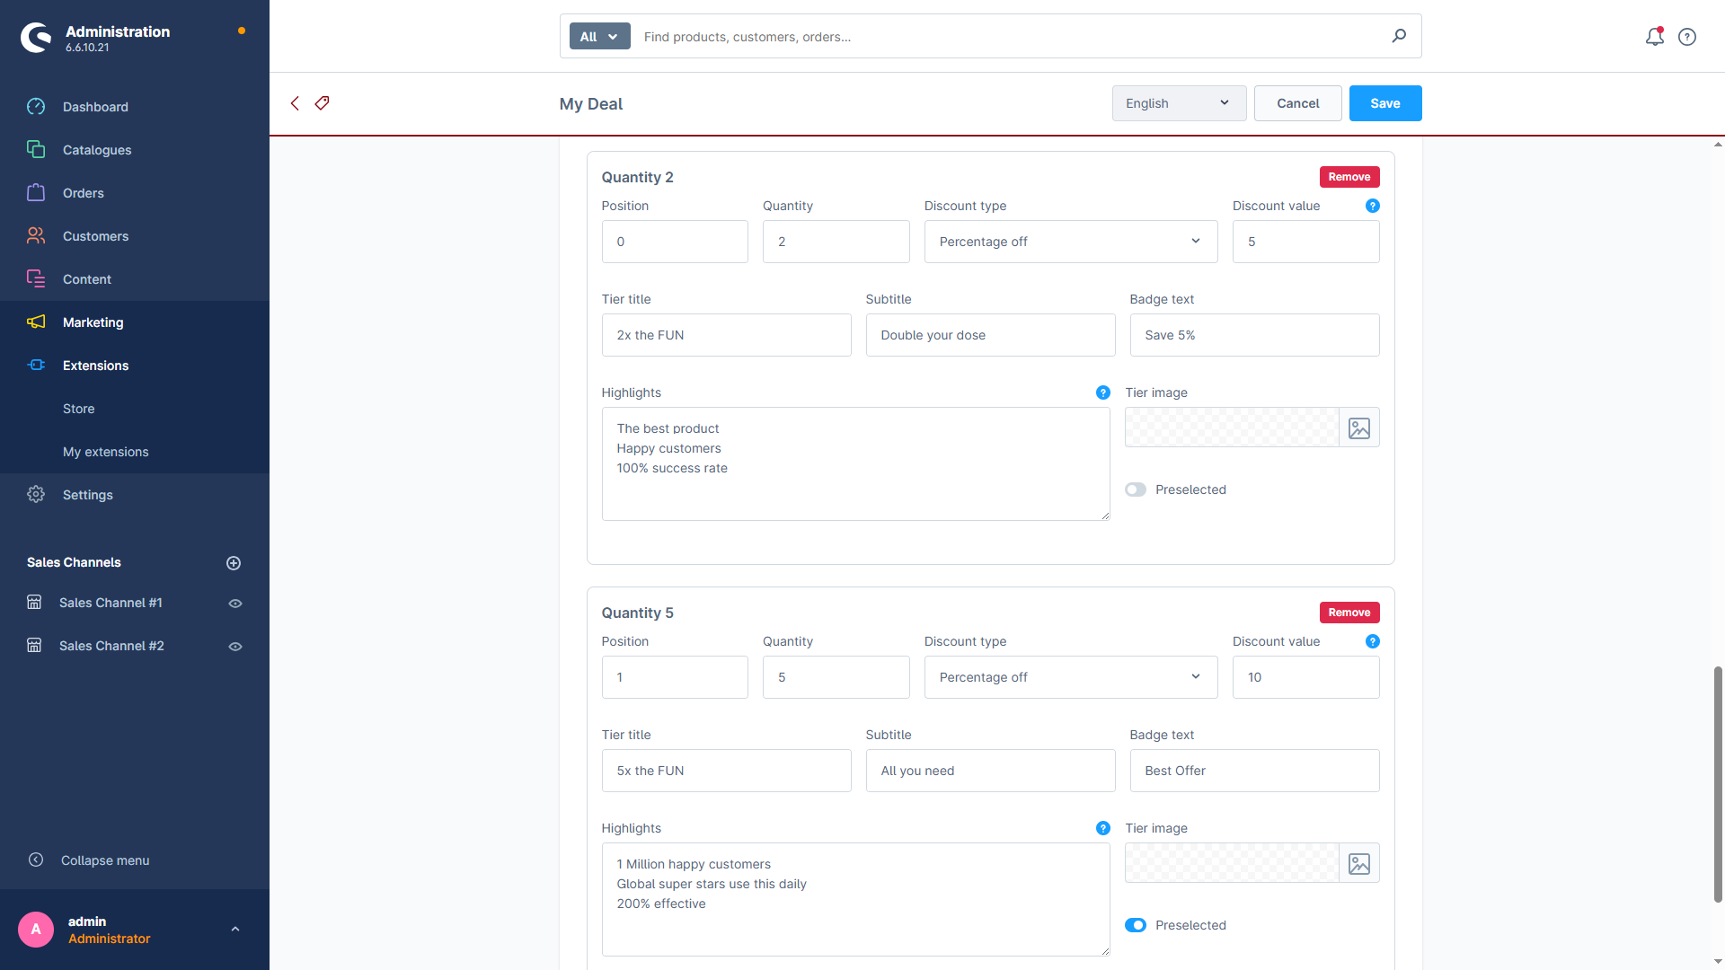Disable Preselected toggle for Quantity 5
The image size is (1725, 970).
tap(1136, 925)
